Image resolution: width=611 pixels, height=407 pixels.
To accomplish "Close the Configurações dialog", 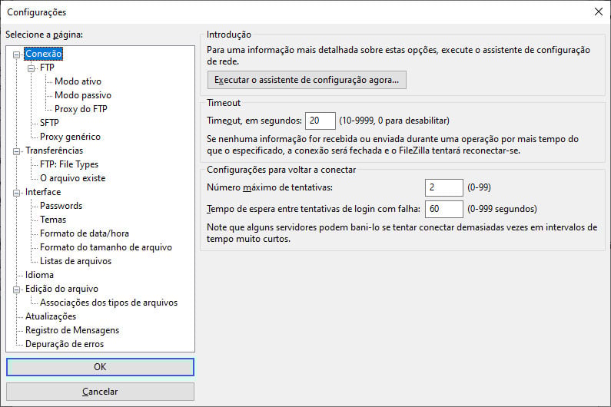I will point(599,12).
